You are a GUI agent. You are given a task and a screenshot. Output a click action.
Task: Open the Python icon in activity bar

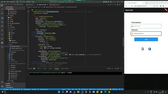point(2,43)
